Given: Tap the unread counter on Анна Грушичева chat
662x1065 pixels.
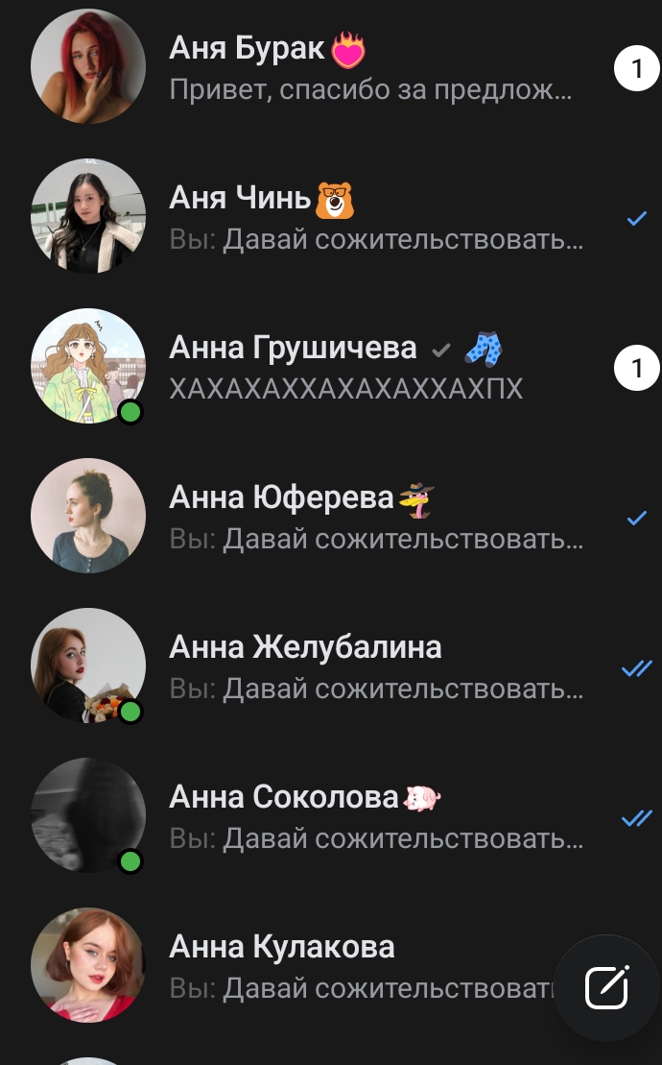Looking at the screenshot, I should click(636, 368).
